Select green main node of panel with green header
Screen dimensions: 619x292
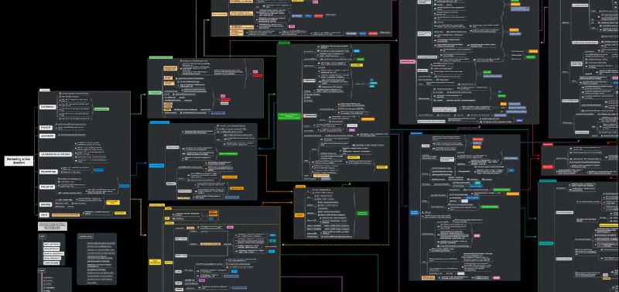289,115
